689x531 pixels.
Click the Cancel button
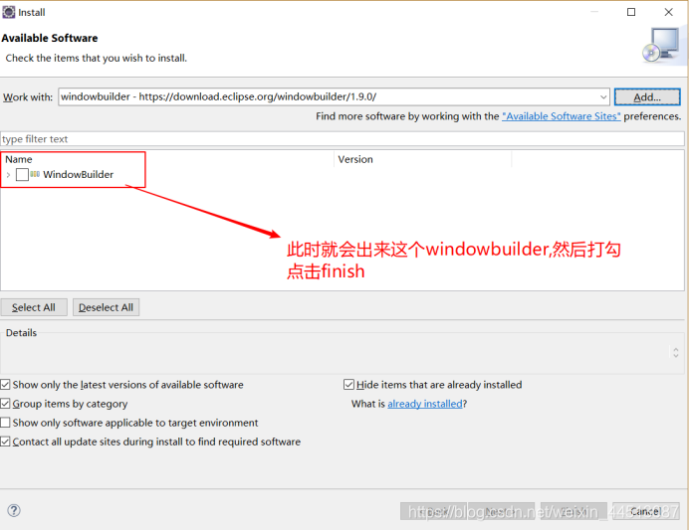coord(646,512)
